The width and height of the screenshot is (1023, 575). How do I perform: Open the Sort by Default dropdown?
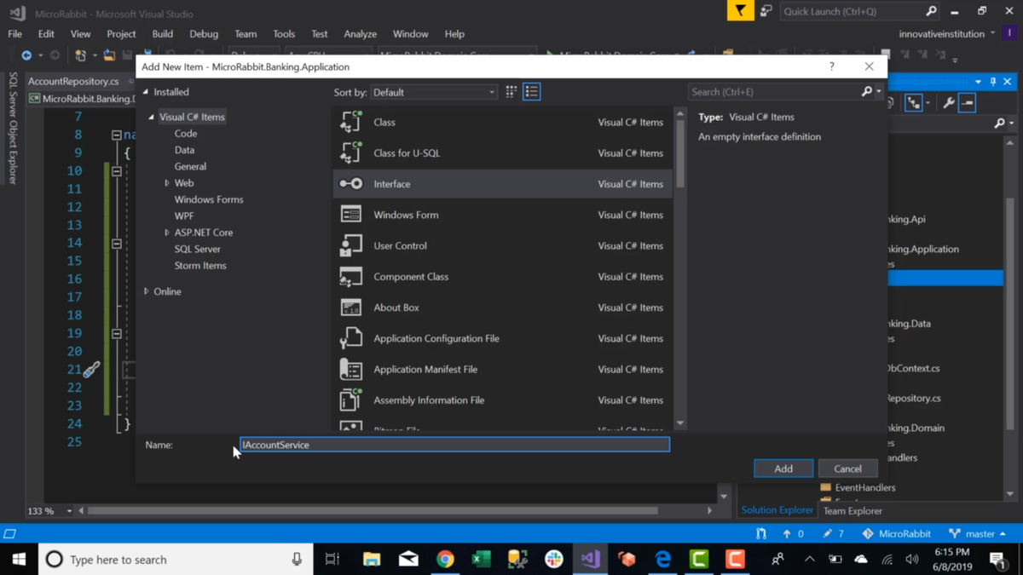tap(434, 92)
